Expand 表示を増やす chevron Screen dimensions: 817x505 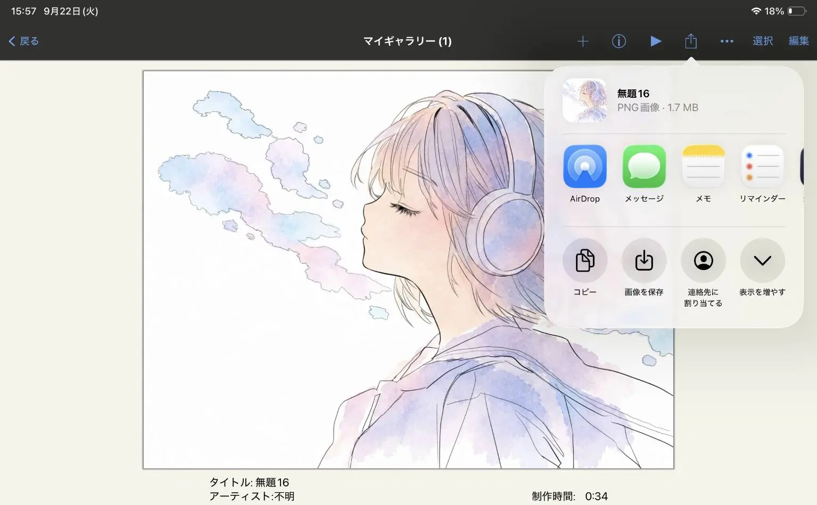click(x=762, y=260)
